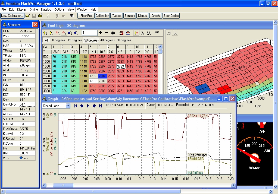Toggle the lightning arrow tracking icon
This screenshot has height=194, width=278.
point(136,33)
